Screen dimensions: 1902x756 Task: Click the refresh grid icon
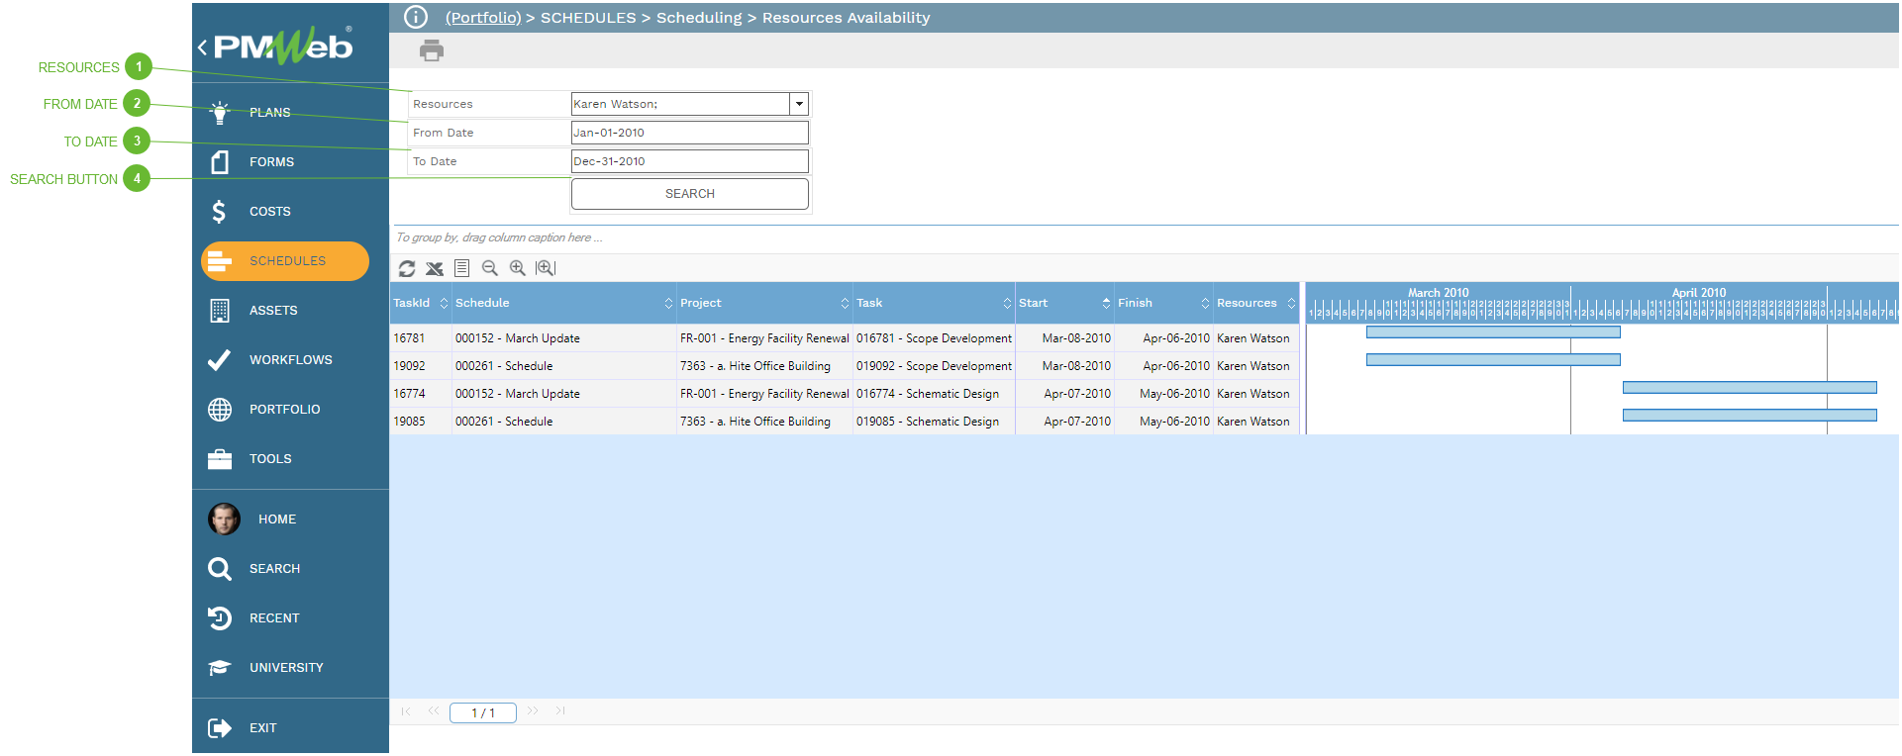407,268
